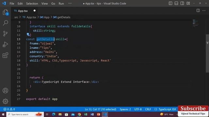Open Task View on taskbar
Image resolution: width=209 pixels, height=117 pixels.
pos(47,114)
